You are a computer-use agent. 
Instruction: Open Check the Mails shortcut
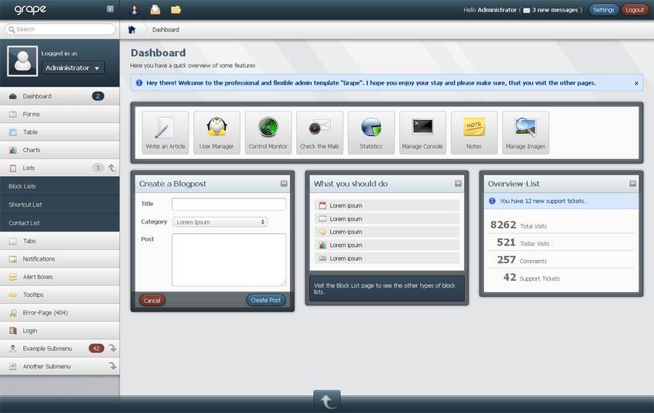point(319,132)
